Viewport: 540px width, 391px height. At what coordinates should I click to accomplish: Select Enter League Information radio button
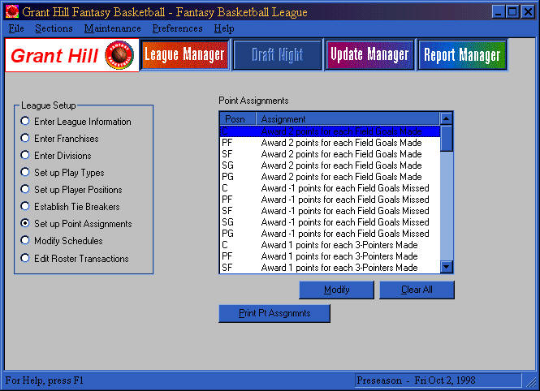click(25, 121)
